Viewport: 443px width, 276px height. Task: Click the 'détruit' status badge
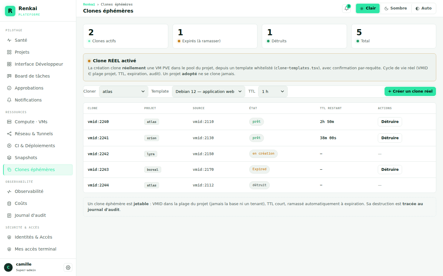click(259, 185)
